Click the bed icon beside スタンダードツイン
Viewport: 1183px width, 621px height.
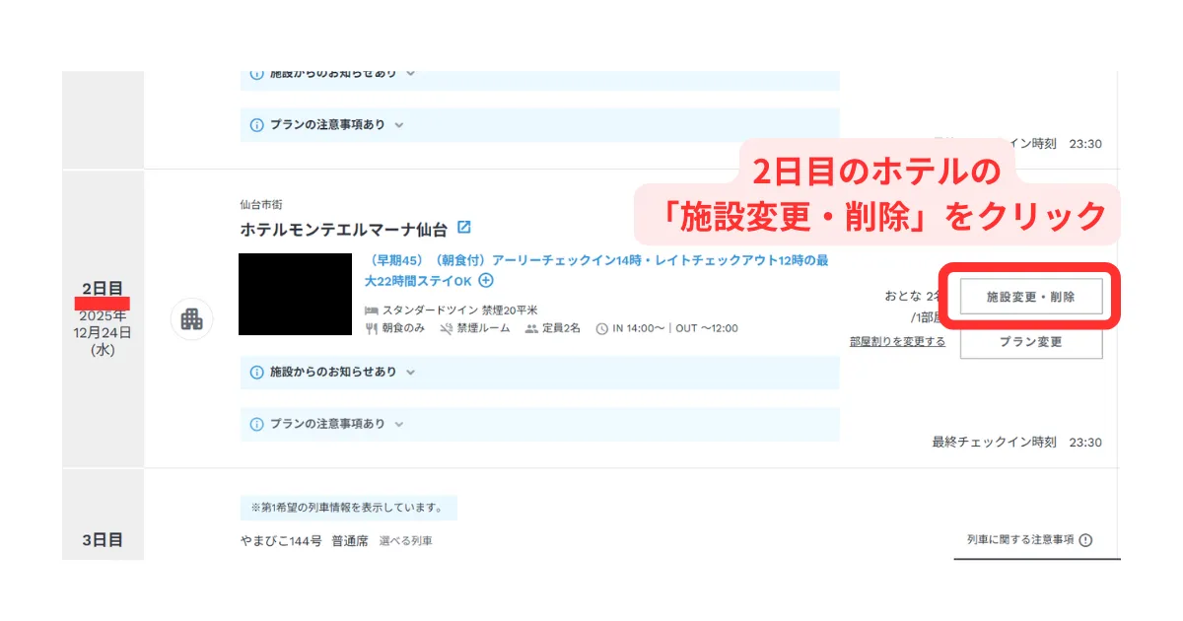pos(372,310)
